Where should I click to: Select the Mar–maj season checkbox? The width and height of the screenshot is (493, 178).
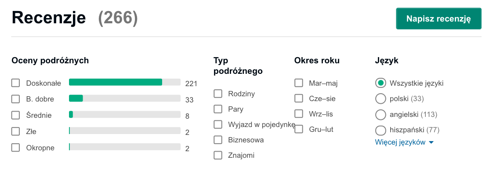click(299, 83)
